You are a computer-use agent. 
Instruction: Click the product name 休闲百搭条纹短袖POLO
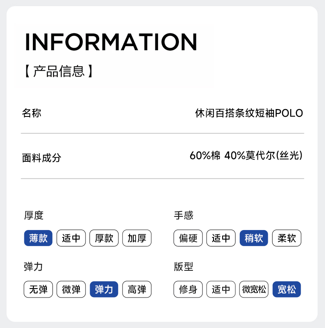tap(249, 113)
